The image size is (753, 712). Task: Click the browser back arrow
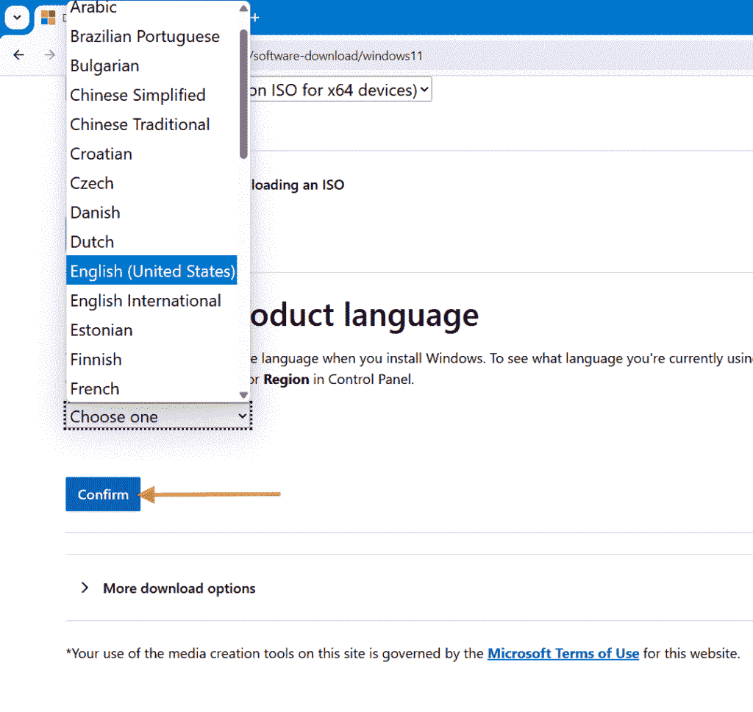[18, 54]
